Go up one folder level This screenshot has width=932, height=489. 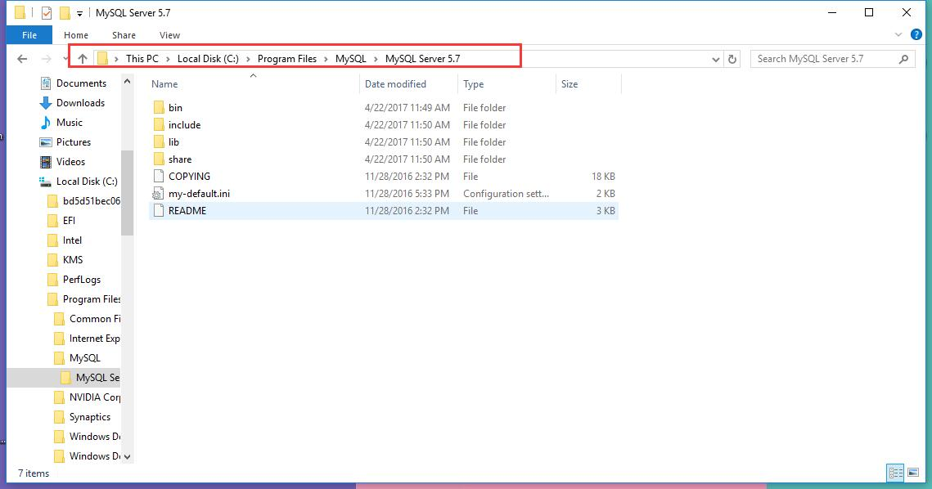click(x=83, y=59)
